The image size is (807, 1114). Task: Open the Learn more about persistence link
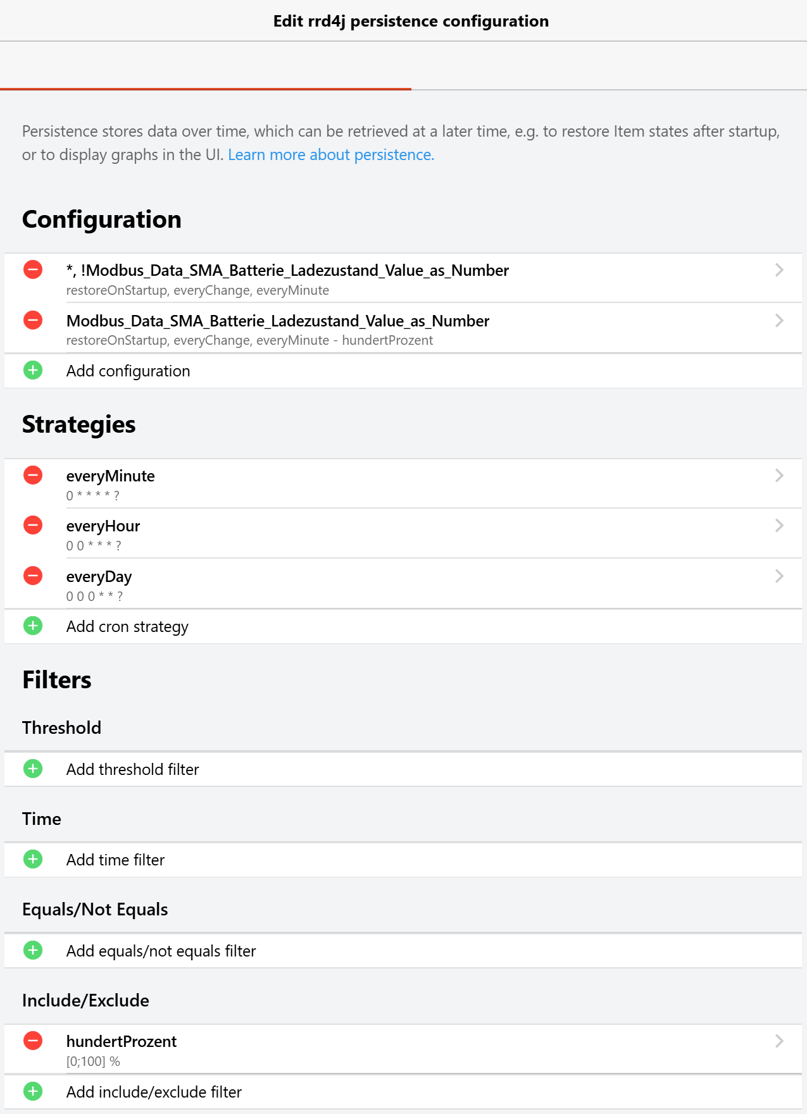coord(330,155)
